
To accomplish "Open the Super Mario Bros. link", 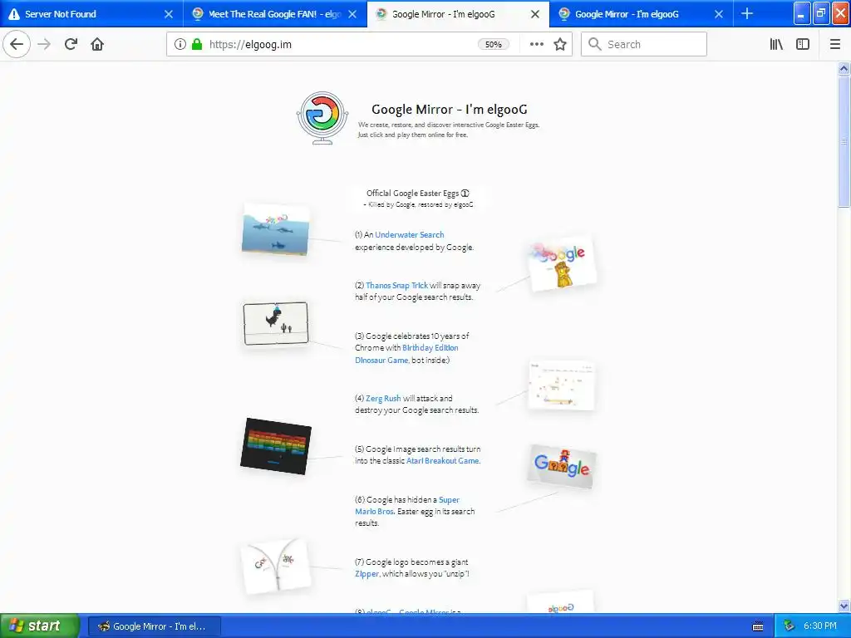I will pyautogui.click(x=407, y=505).
